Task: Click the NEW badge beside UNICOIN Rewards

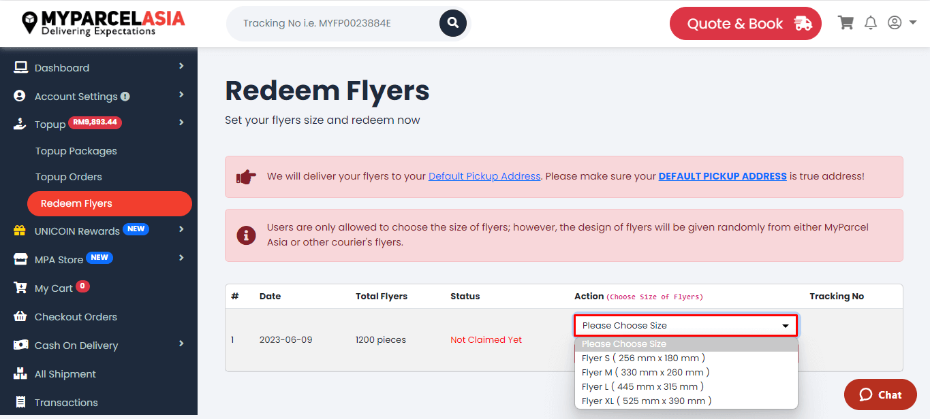Action: click(x=136, y=229)
